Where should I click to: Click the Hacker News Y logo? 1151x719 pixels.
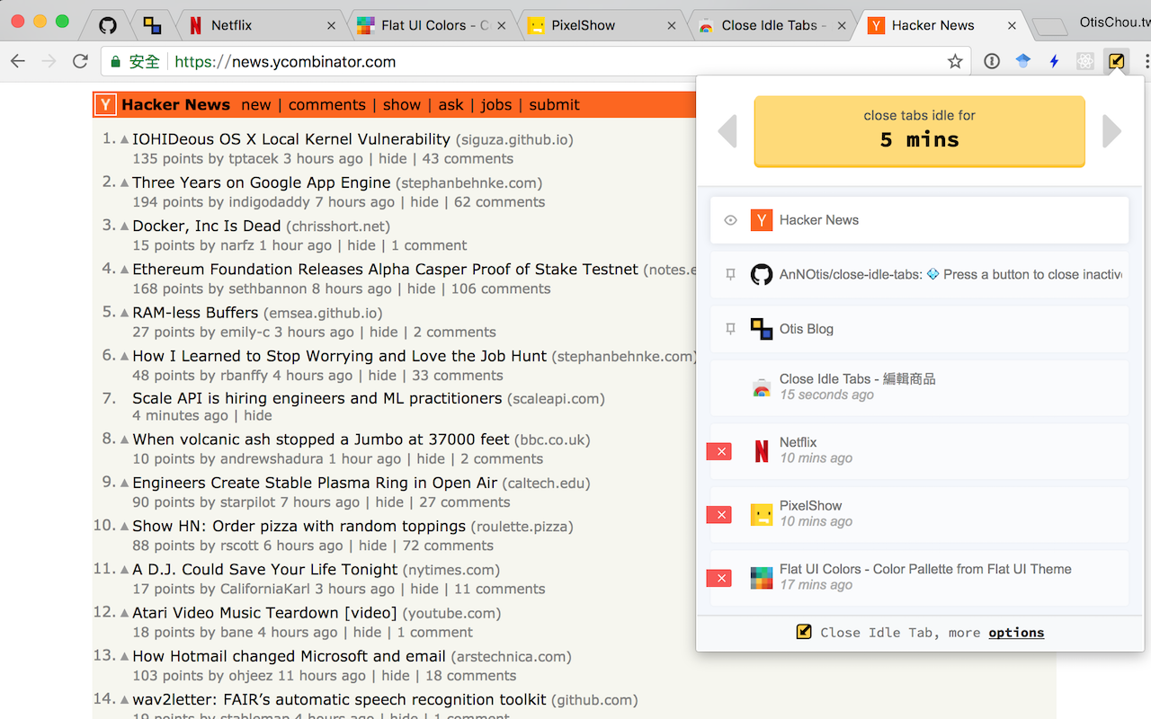click(x=104, y=104)
